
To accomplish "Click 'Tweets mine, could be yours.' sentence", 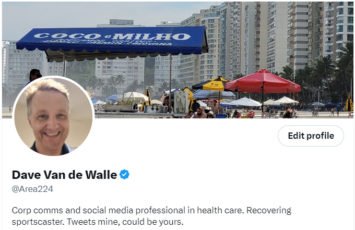I will coord(125,222).
